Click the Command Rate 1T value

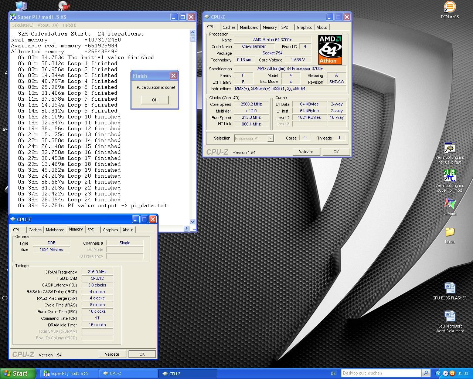97,318
